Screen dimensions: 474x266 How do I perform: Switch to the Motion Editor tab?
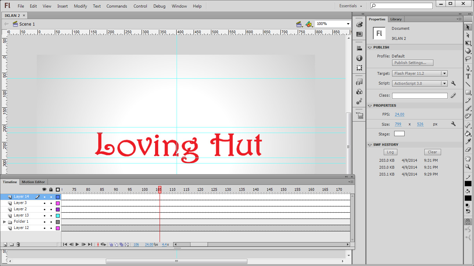click(x=33, y=182)
